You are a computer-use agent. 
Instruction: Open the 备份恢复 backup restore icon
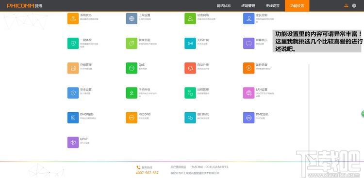pos(249,68)
